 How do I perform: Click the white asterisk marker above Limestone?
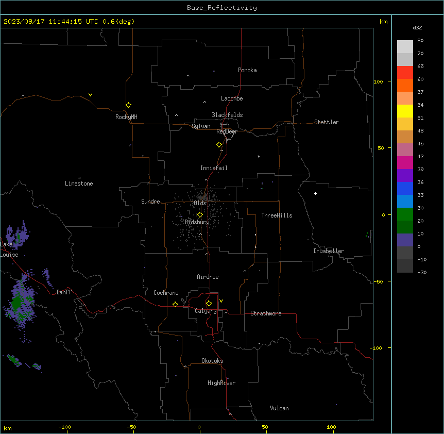pos(79,178)
